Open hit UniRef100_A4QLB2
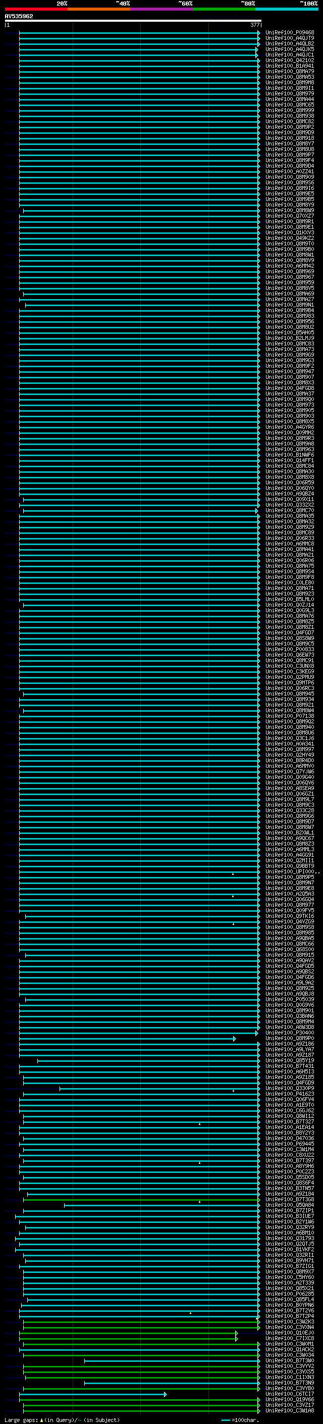This screenshot has width=323, height=1424. click(290, 43)
